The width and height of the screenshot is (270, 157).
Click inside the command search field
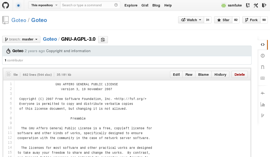(x=87, y=5)
